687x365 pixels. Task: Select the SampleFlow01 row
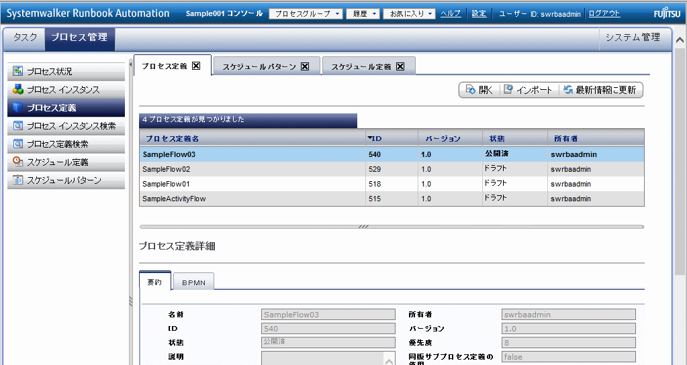(x=392, y=184)
